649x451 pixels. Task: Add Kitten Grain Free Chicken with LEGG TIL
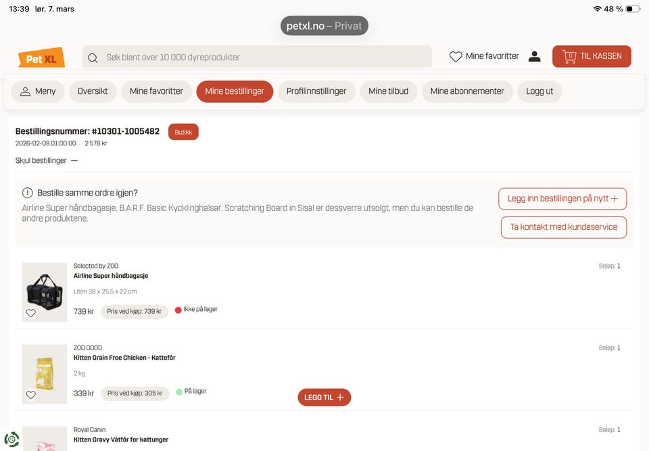pos(324,398)
